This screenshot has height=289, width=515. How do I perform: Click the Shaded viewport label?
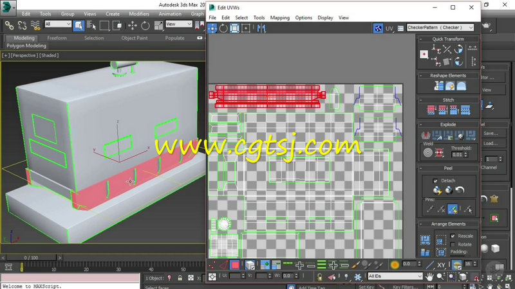click(49, 55)
